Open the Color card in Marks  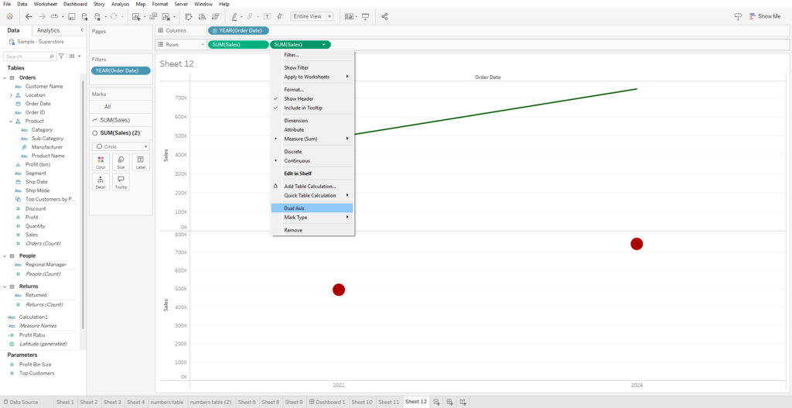point(101,163)
